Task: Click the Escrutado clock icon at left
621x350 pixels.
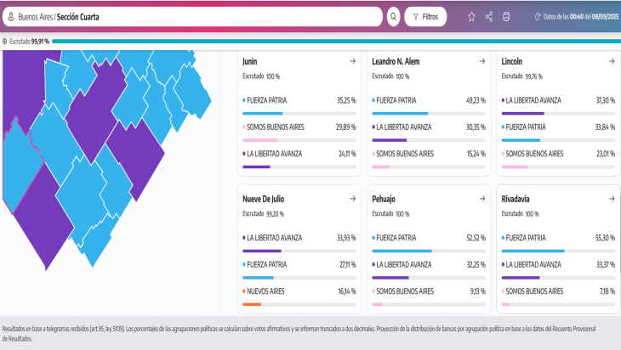Action: point(5,41)
